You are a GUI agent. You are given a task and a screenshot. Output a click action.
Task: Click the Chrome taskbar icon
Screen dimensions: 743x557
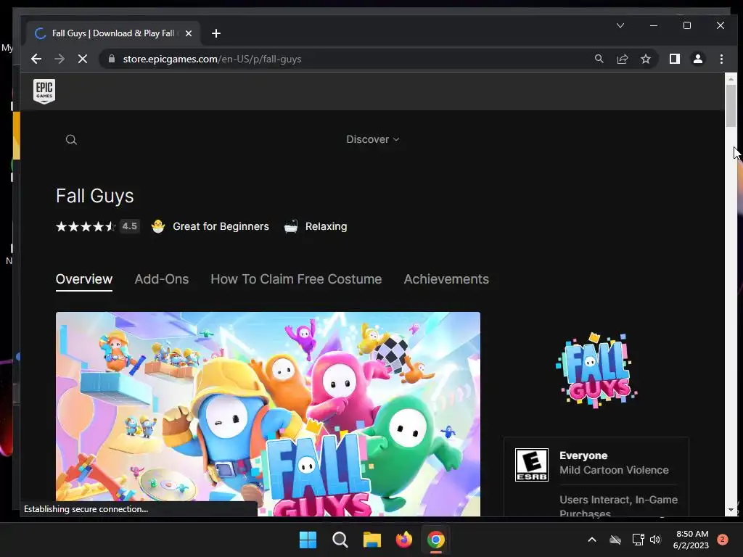[435, 540]
